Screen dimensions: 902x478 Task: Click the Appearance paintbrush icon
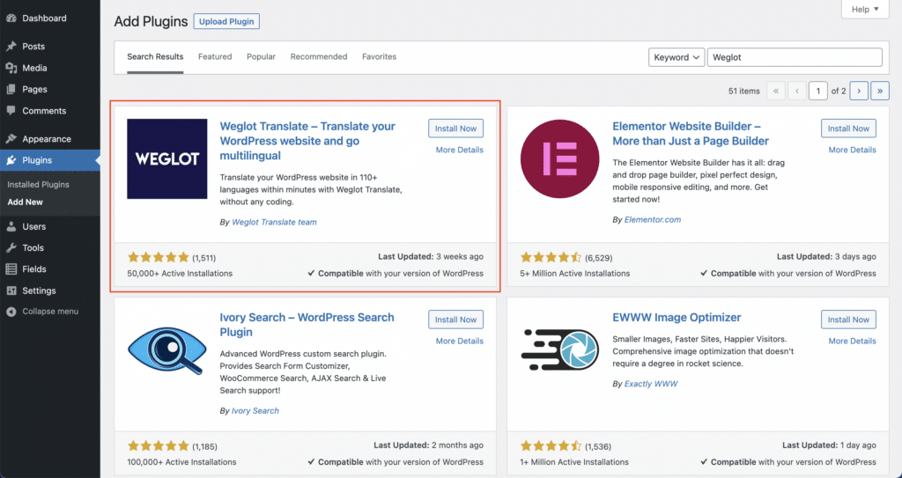click(11, 138)
